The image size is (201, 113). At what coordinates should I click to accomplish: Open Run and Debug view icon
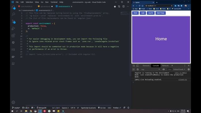click(13, 28)
